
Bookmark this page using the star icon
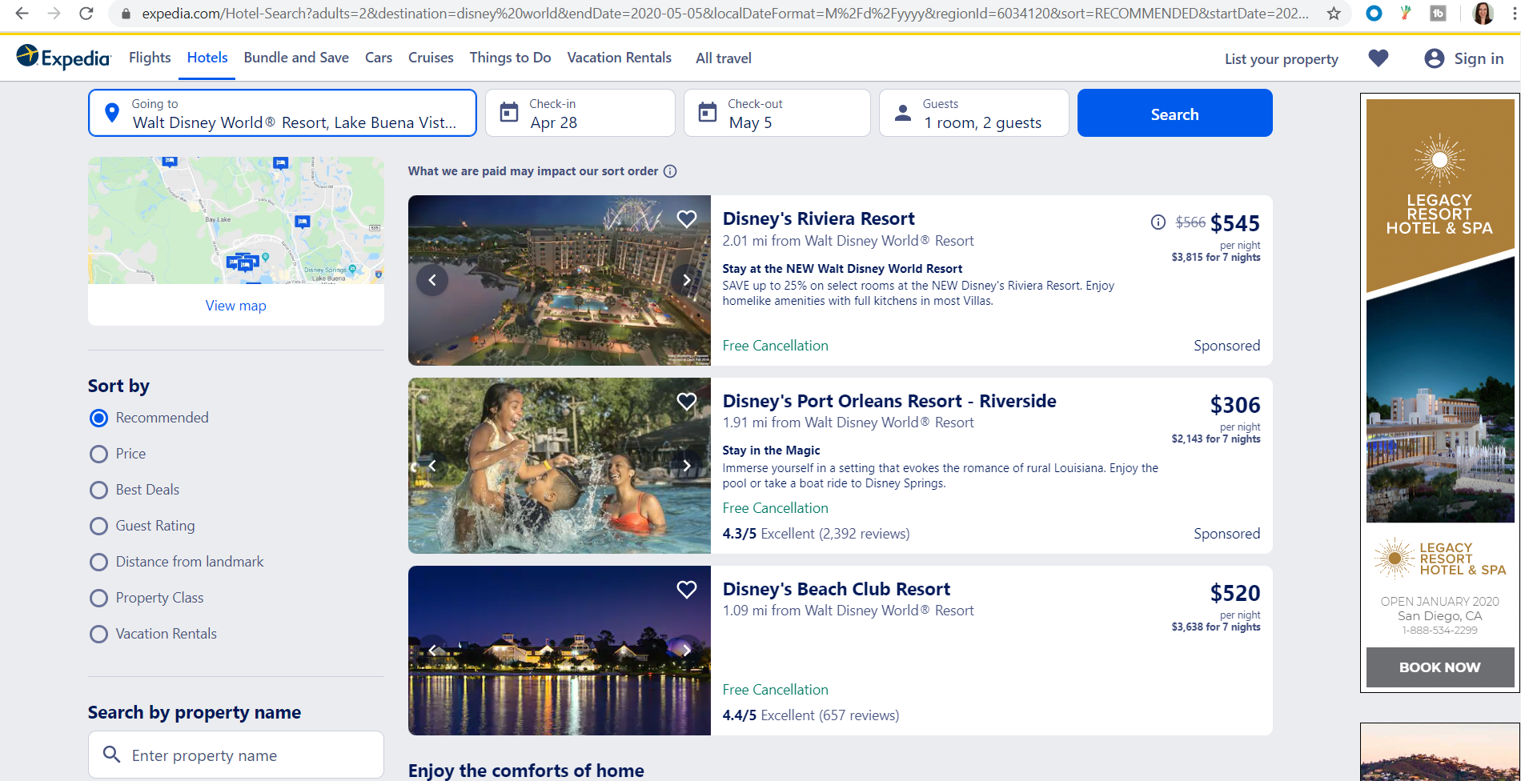(1334, 14)
